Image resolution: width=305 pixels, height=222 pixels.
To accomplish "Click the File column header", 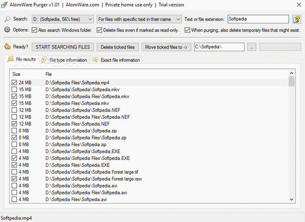I will (165, 74).
